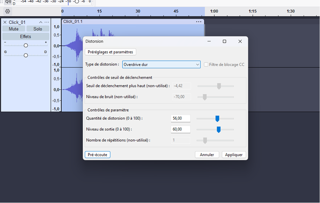Image resolution: width=320 pixels, height=203 pixels.
Task: Apply the effect with Appliquer
Action: (234, 155)
